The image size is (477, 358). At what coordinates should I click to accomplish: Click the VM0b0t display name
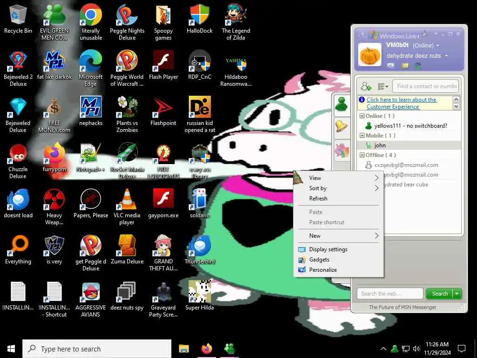pos(397,45)
